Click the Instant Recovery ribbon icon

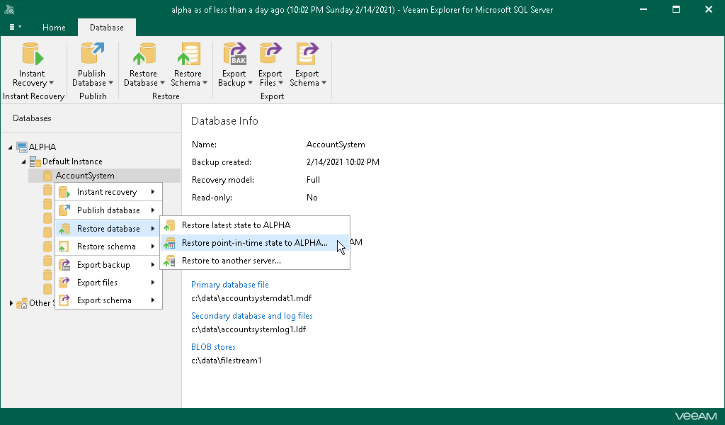point(32,55)
